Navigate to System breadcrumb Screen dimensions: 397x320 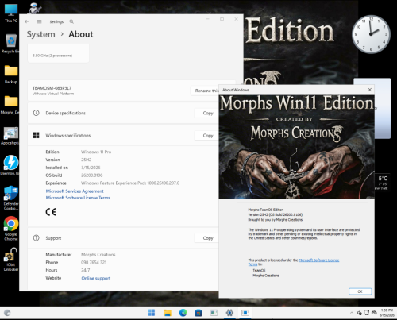coord(40,34)
